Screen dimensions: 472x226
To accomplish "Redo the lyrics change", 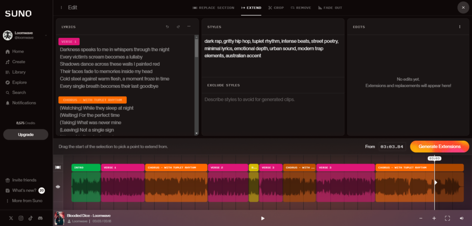I will (x=178, y=27).
